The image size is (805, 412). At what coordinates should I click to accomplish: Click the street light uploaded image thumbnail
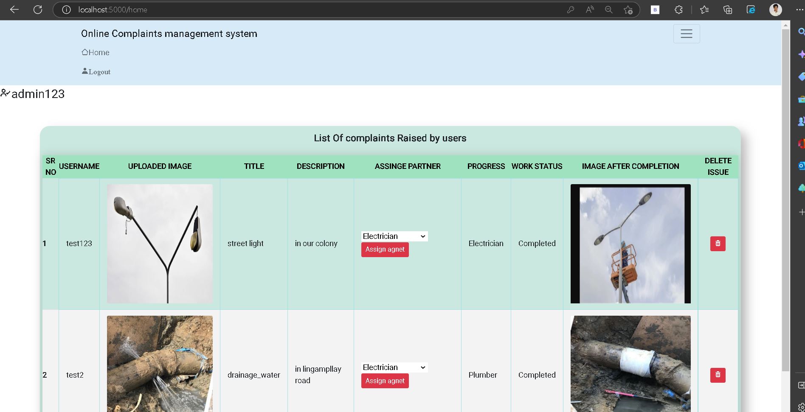(x=160, y=244)
